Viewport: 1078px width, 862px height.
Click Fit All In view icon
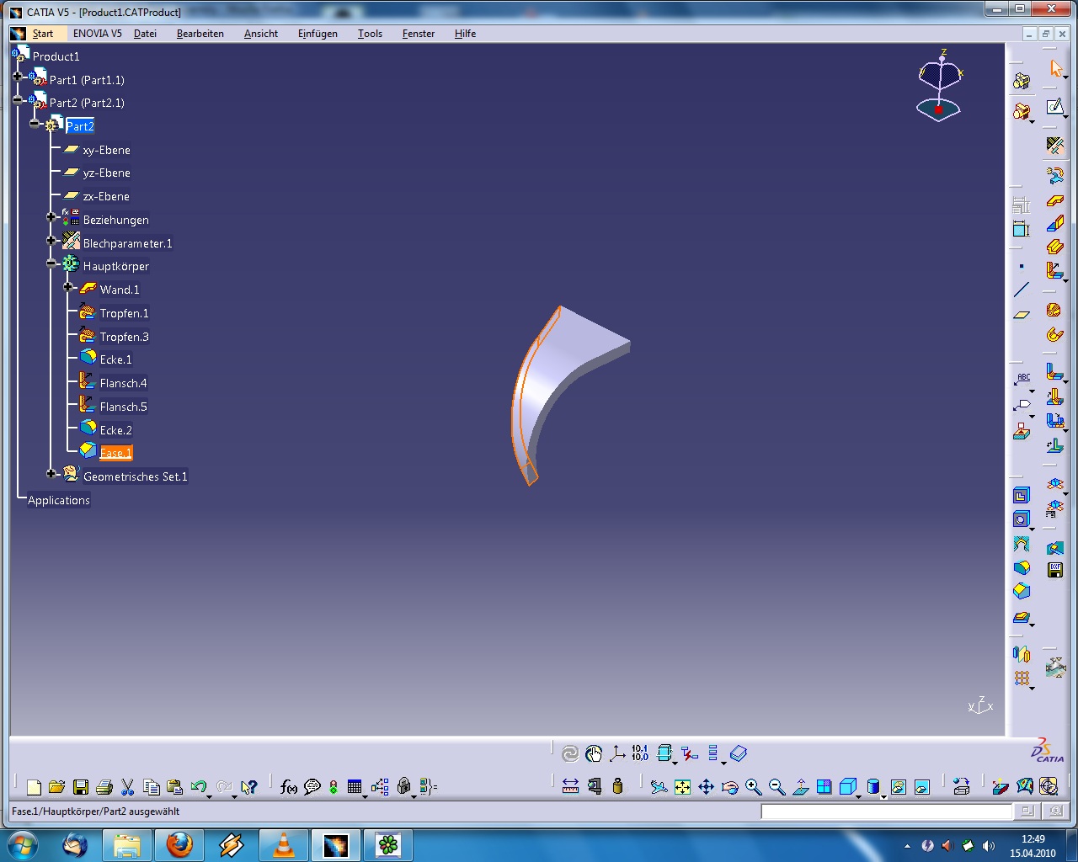click(682, 787)
